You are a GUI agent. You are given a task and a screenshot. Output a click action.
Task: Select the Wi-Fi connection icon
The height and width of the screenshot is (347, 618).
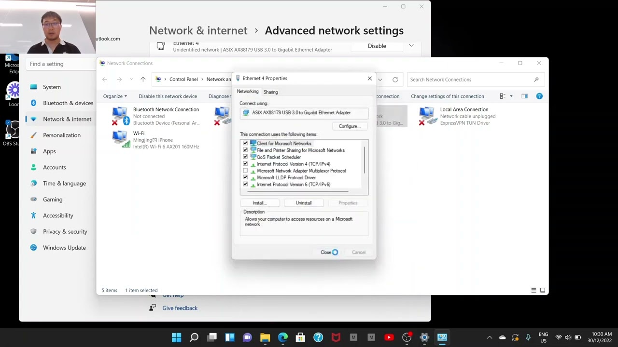pos(120,140)
